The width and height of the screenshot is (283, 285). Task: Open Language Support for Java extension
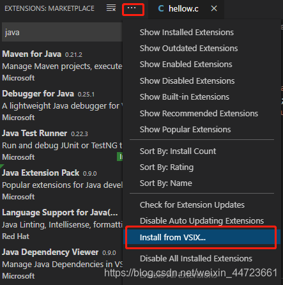coord(60,213)
